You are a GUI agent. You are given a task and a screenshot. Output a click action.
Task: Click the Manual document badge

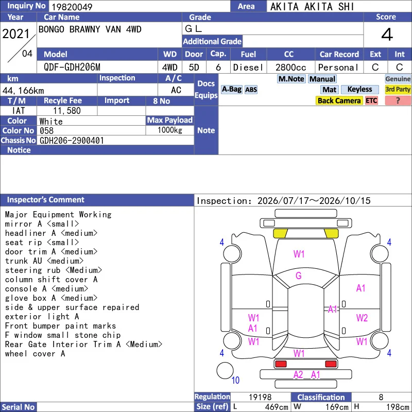pyautogui.click(x=322, y=79)
